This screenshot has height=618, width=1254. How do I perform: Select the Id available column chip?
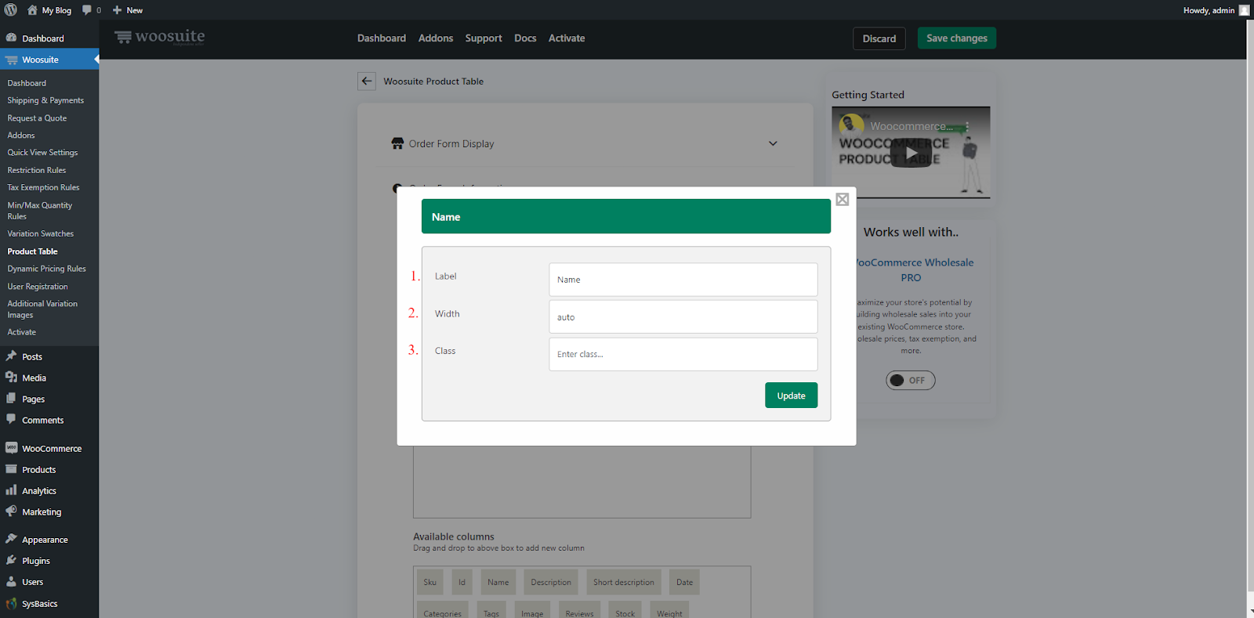[x=462, y=582]
